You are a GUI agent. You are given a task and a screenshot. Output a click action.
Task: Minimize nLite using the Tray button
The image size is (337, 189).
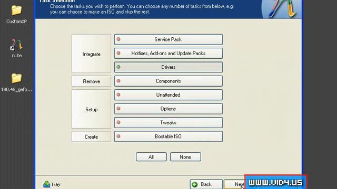[x=52, y=184]
